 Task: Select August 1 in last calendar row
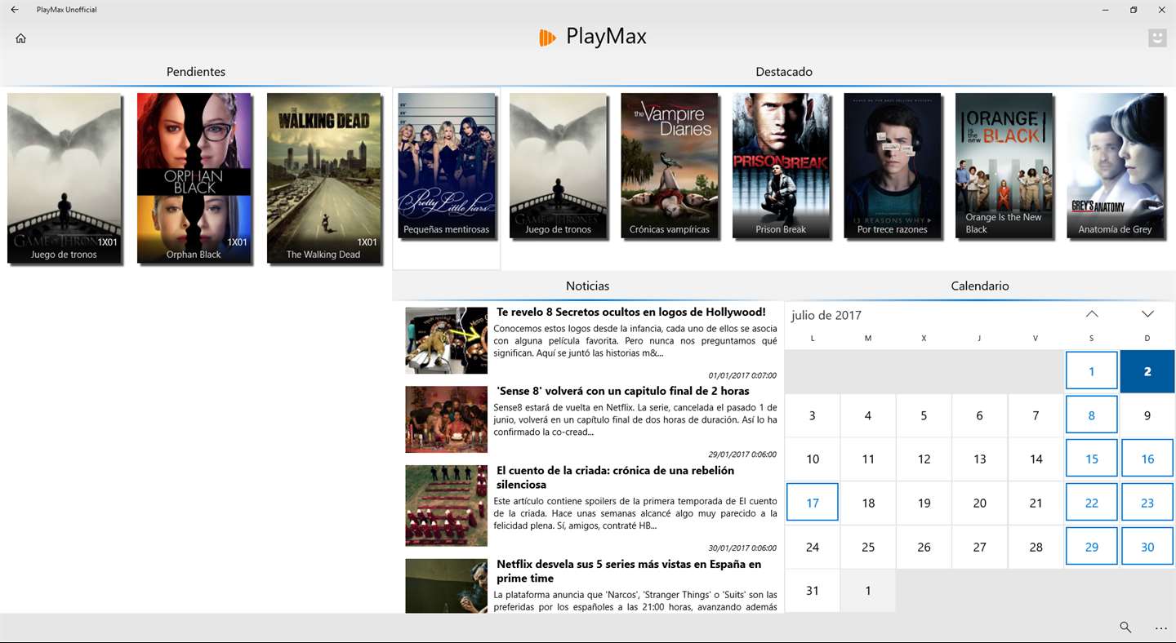point(868,591)
